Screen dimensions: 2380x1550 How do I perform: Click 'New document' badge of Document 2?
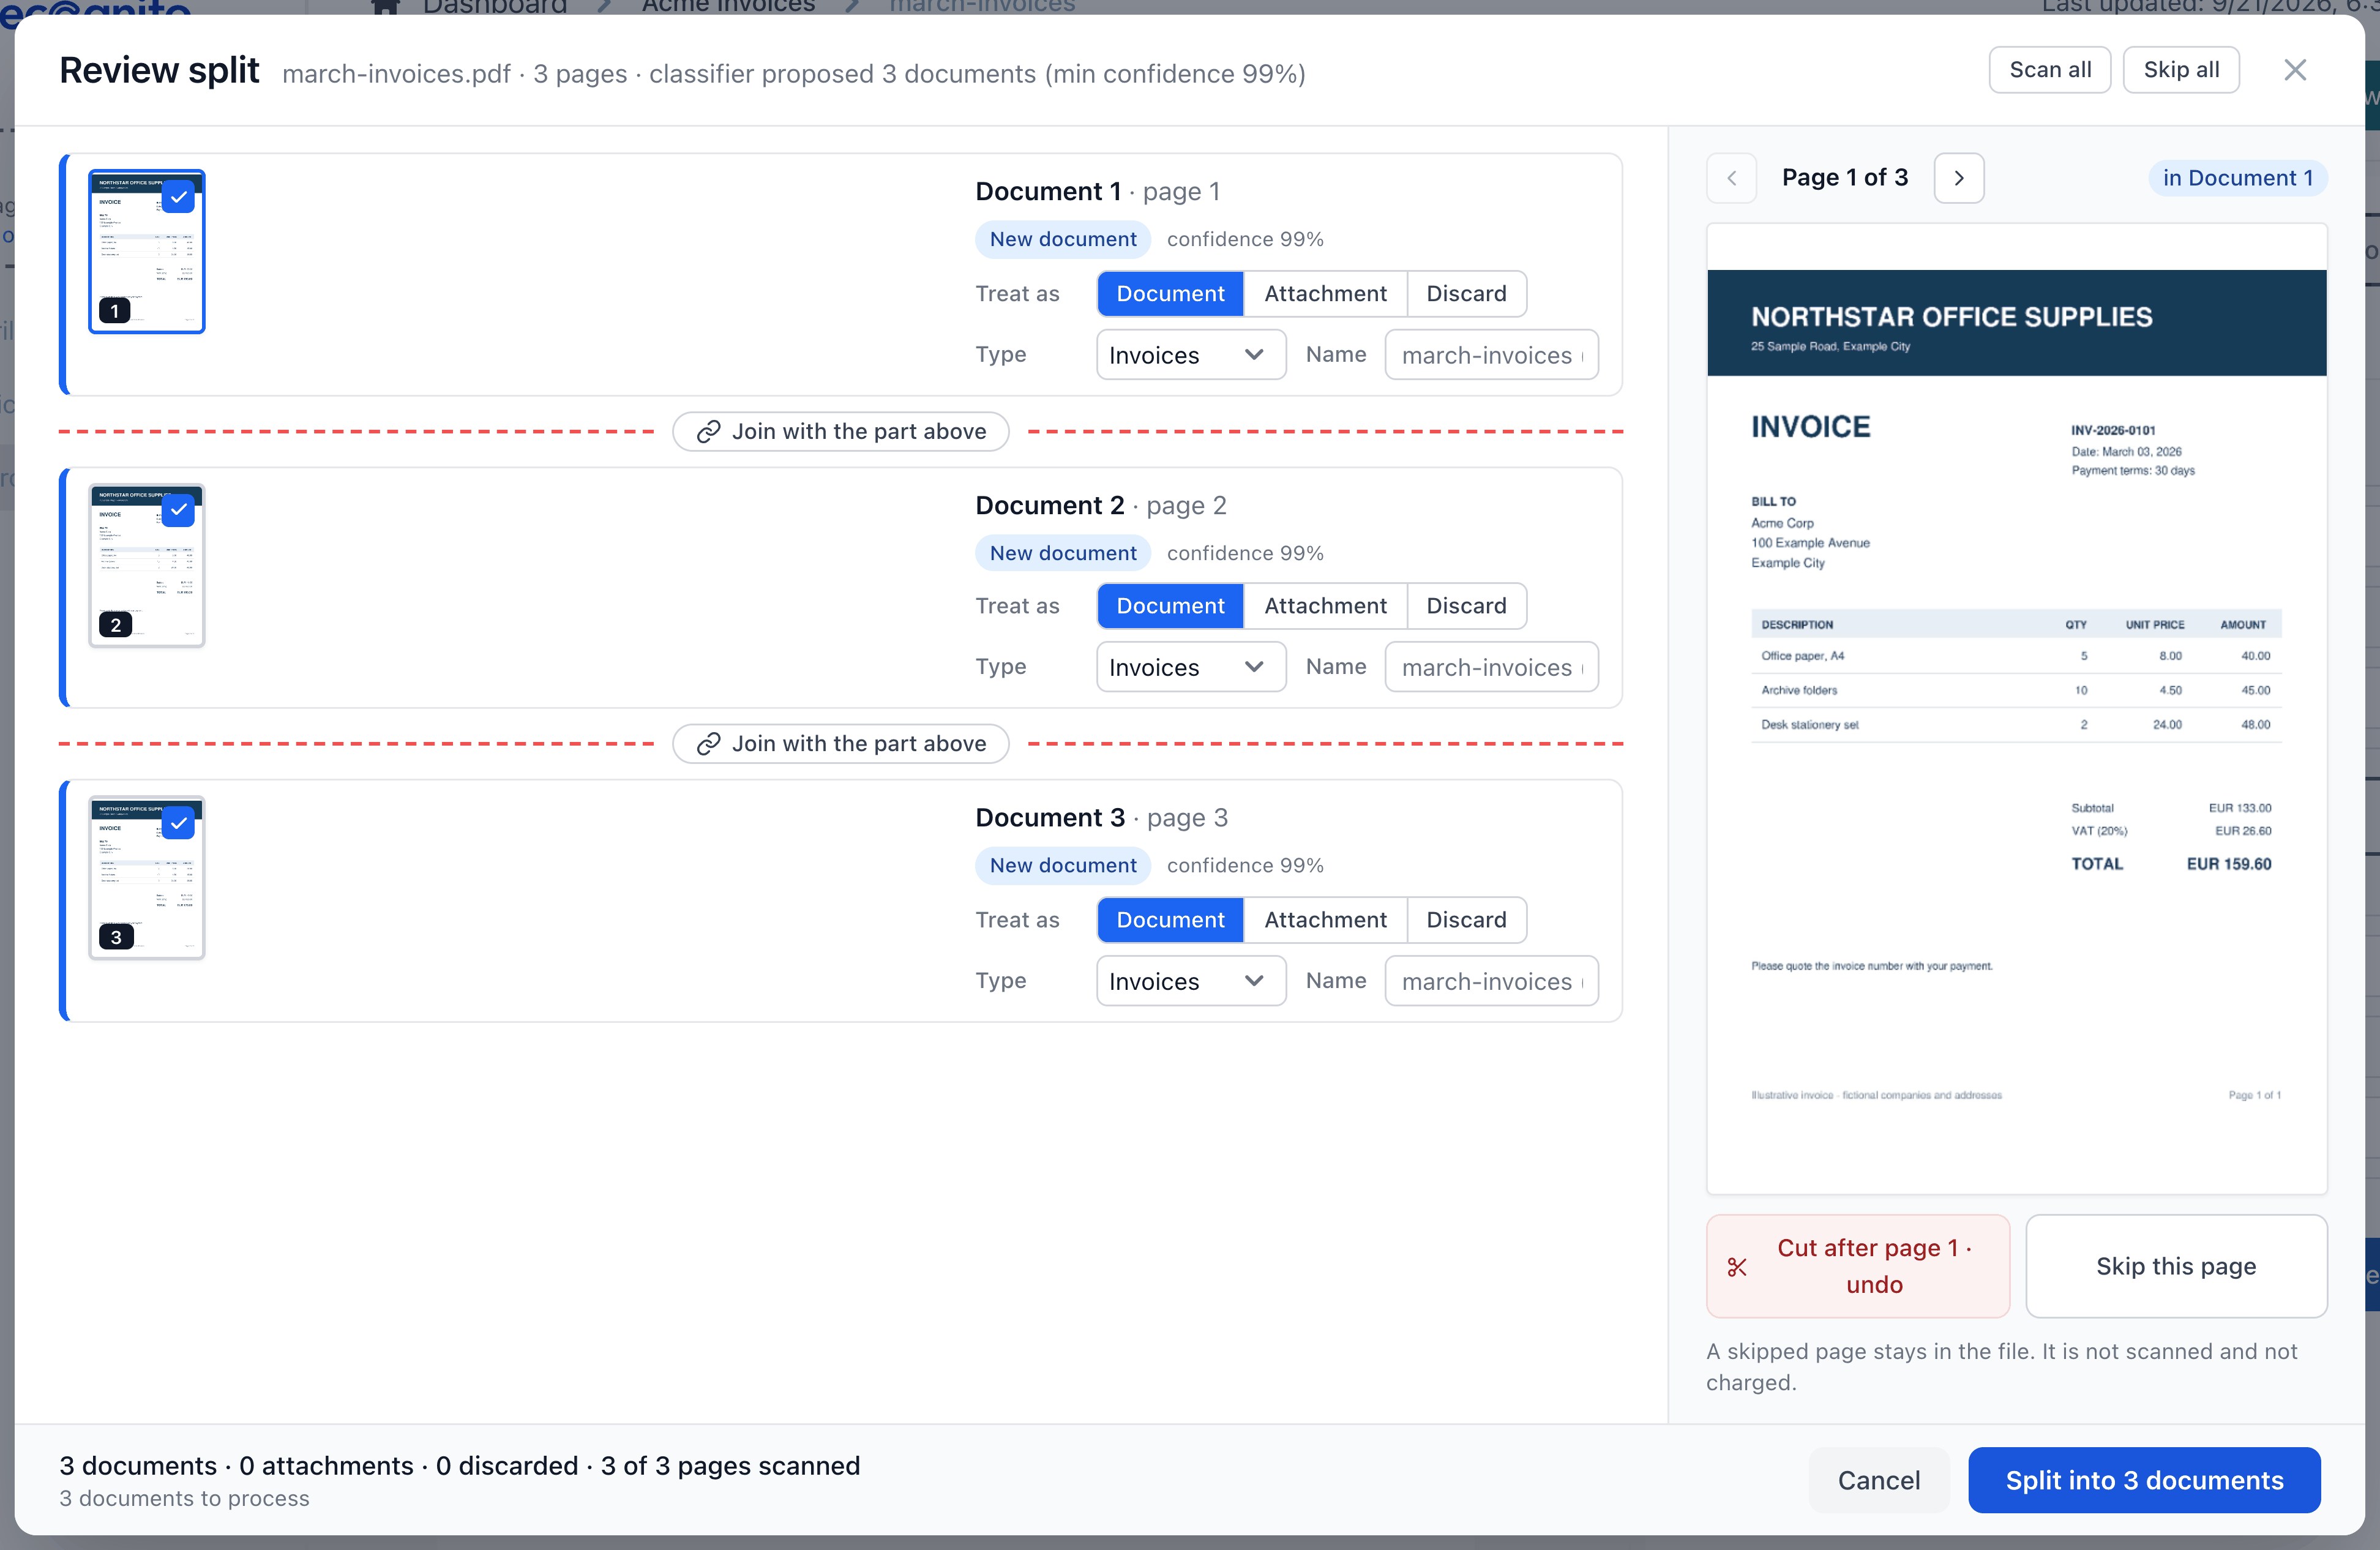pos(1063,553)
